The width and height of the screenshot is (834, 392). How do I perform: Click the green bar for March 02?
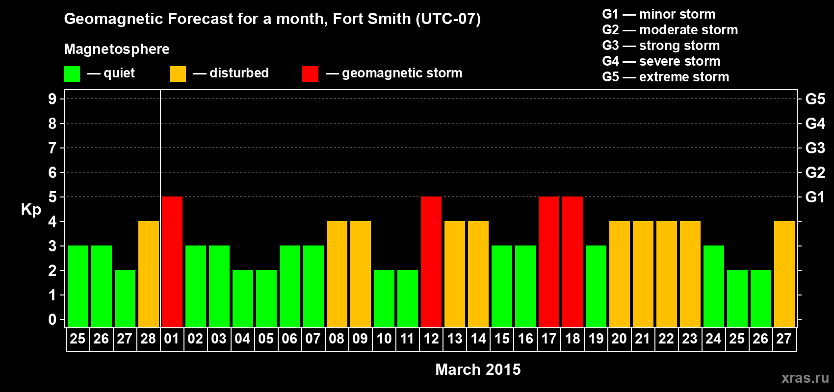click(x=196, y=286)
